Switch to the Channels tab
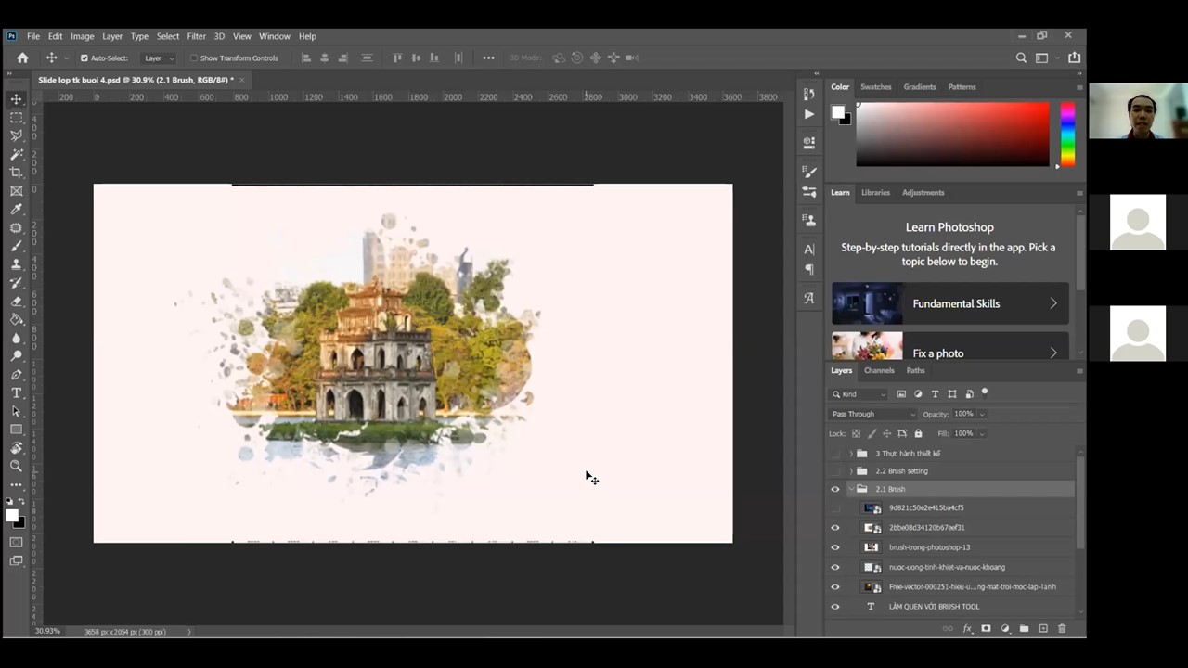This screenshot has width=1188, height=668. pyautogui.click(x=879, y=370)
